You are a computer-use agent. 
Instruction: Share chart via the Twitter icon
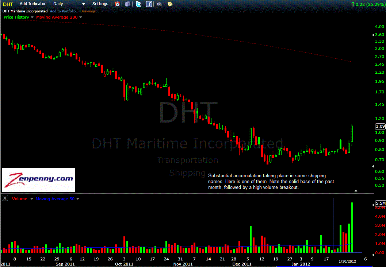[138, 4]
